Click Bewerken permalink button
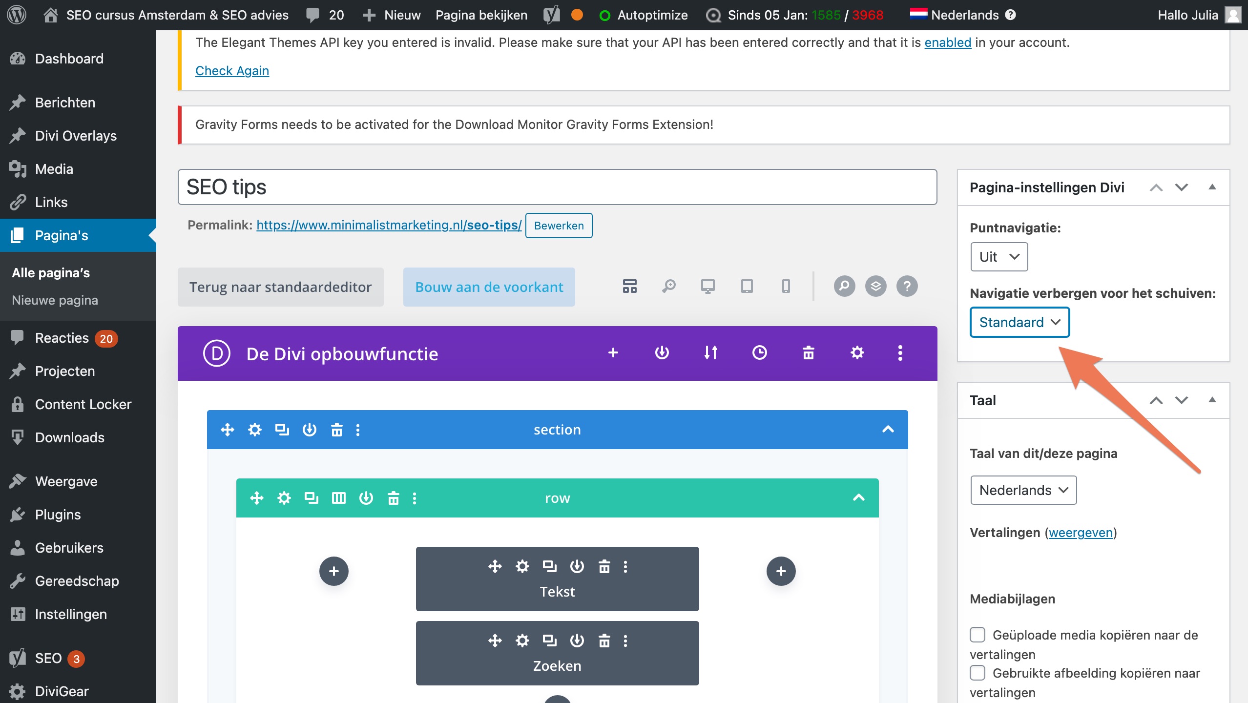The width and height of the screenshot is (1248, 703). [x=559, y=226]
